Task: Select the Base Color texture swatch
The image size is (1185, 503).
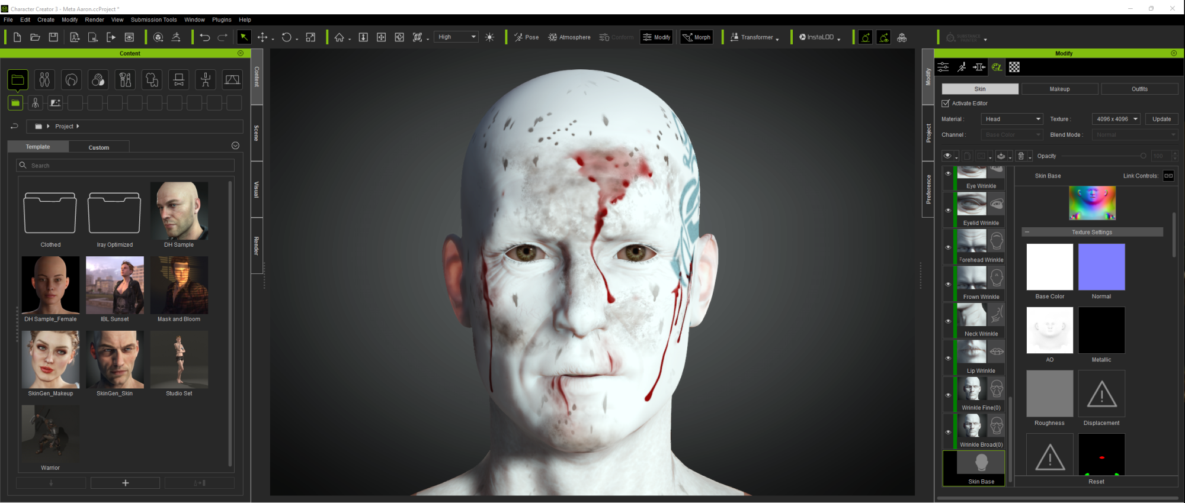Action: (1049, 267)
